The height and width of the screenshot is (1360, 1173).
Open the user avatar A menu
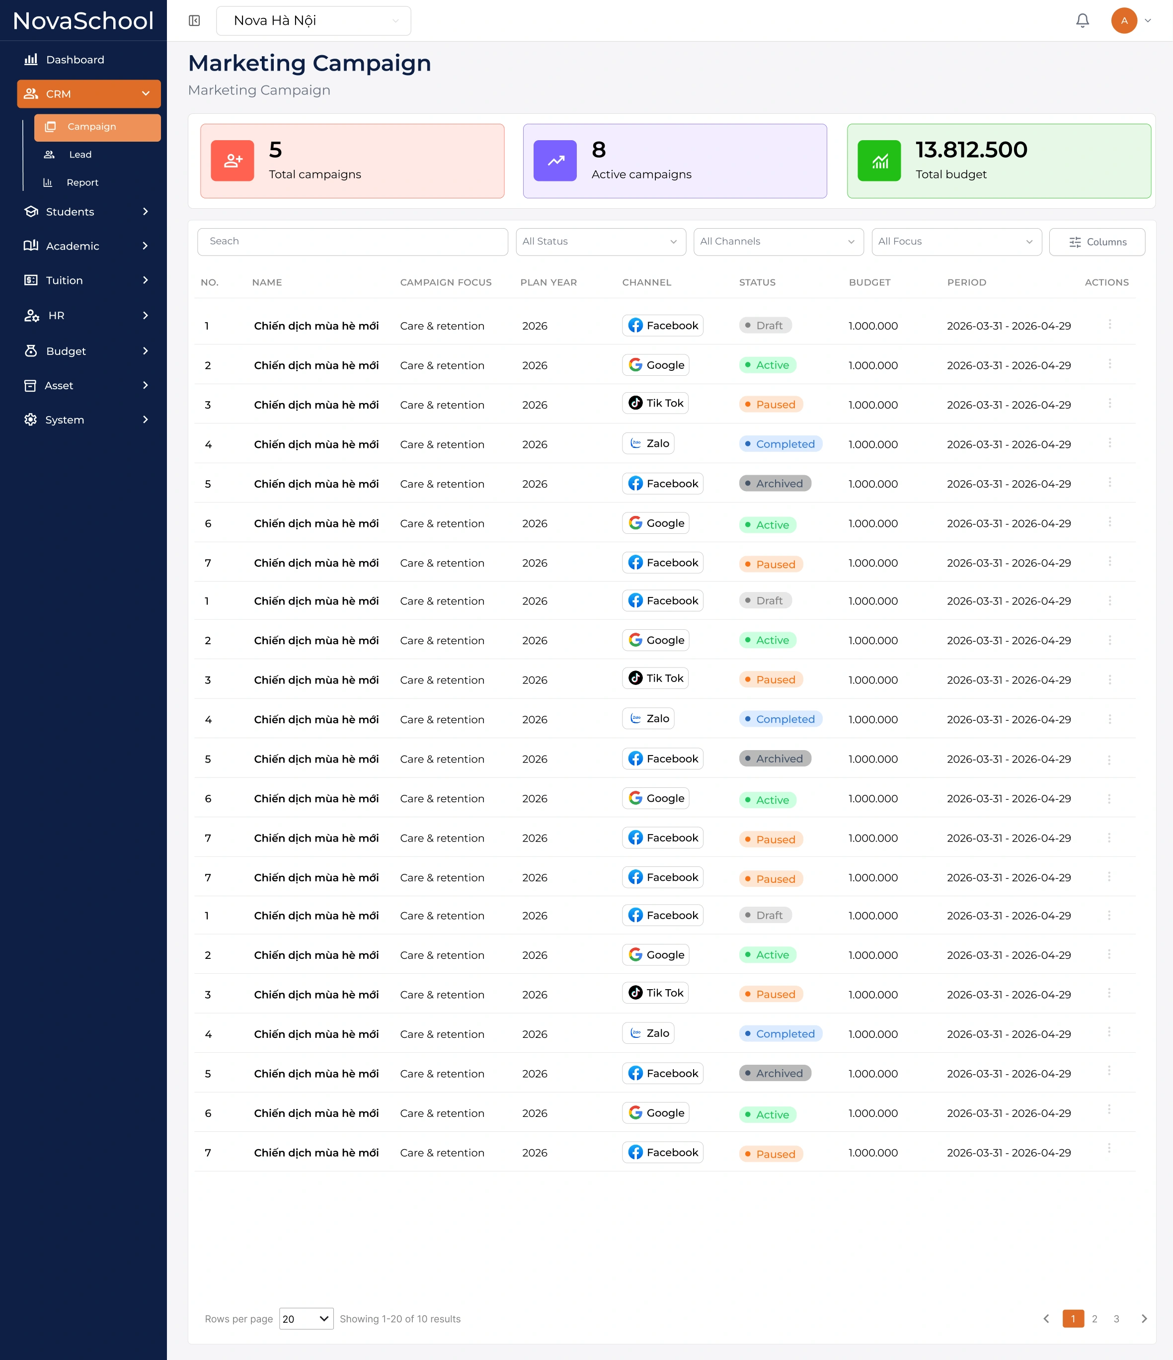[x=1124, y=21]
